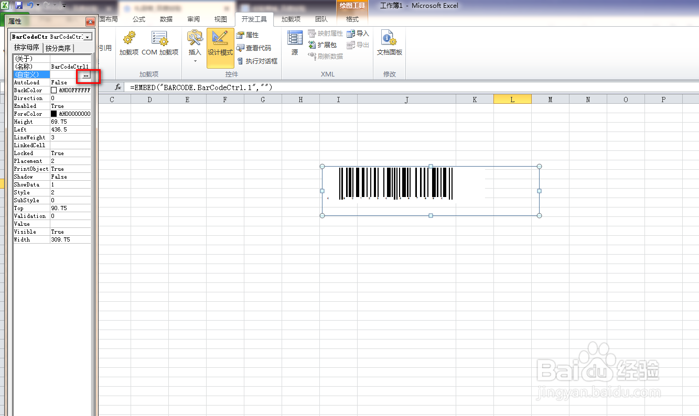699x416 pixels.
Task: Select column header D
Action: pos(149,99)
